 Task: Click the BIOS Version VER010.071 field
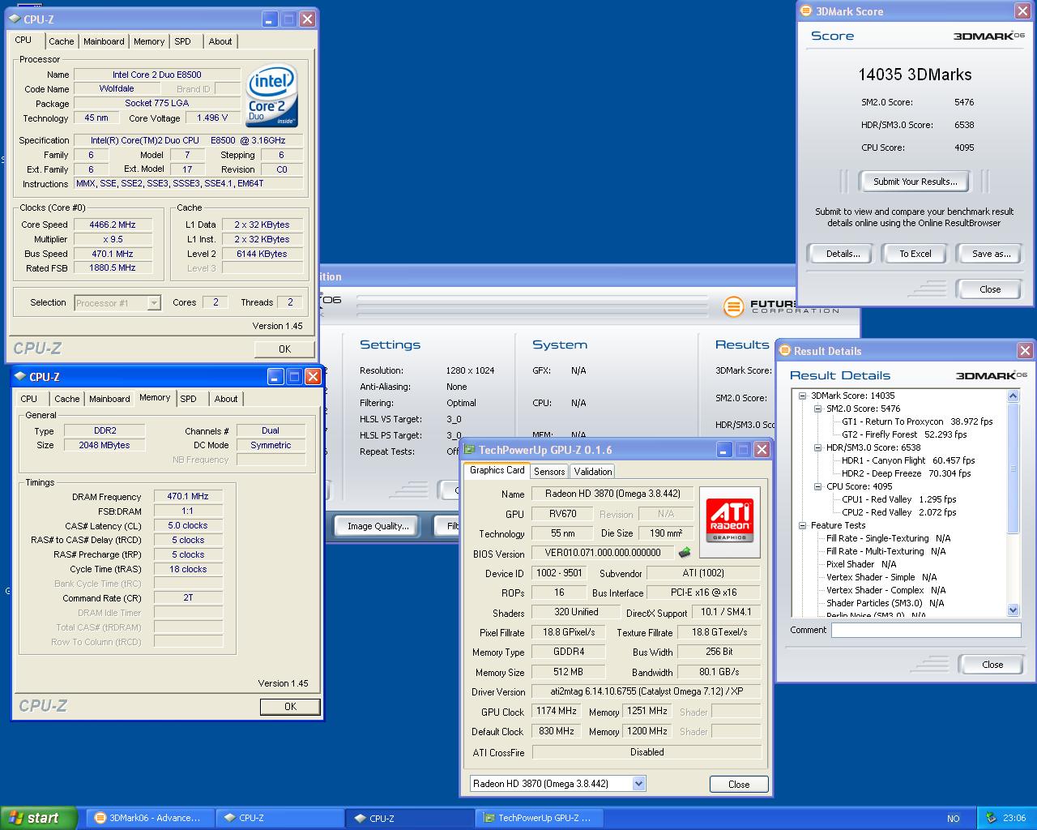pyautogui.click(x=603, y=553)
